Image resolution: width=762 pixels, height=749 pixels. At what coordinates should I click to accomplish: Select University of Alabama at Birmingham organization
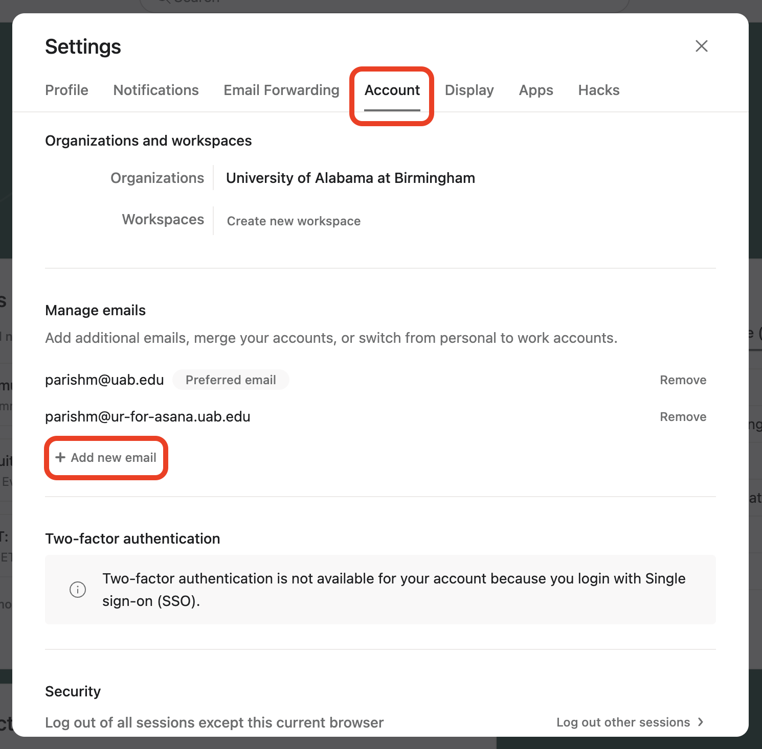click(x=350, y=178)
